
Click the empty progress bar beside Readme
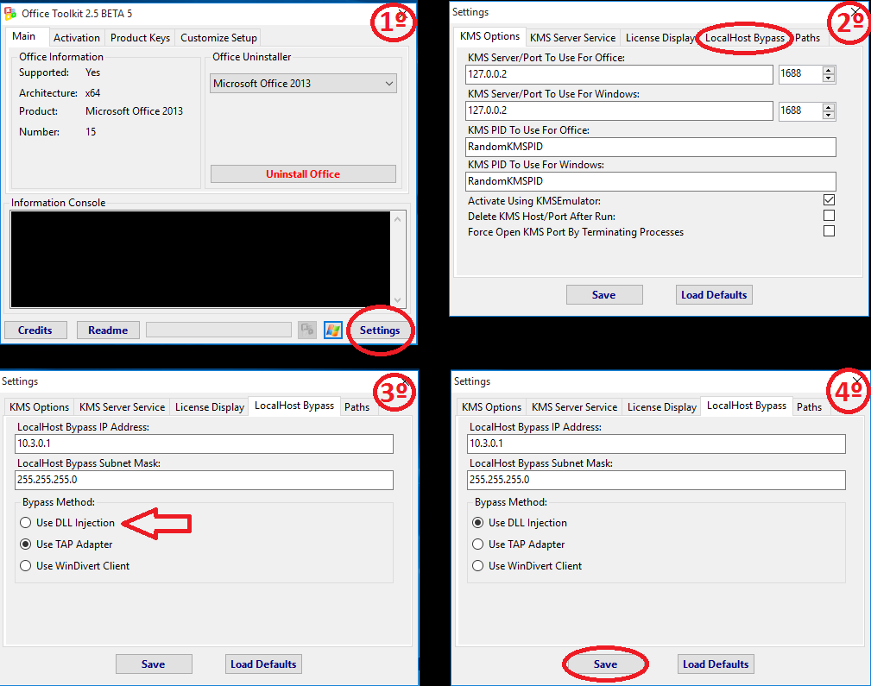tap(219, 330)
